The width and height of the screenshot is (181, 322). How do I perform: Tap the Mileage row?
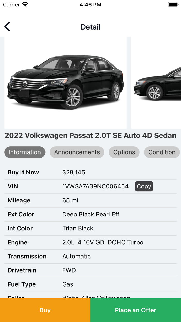coord(90,200)
